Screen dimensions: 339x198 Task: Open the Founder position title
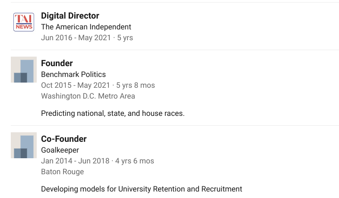57,64
